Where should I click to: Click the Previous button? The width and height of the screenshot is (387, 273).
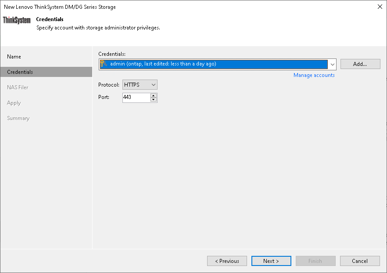point(227,261)
